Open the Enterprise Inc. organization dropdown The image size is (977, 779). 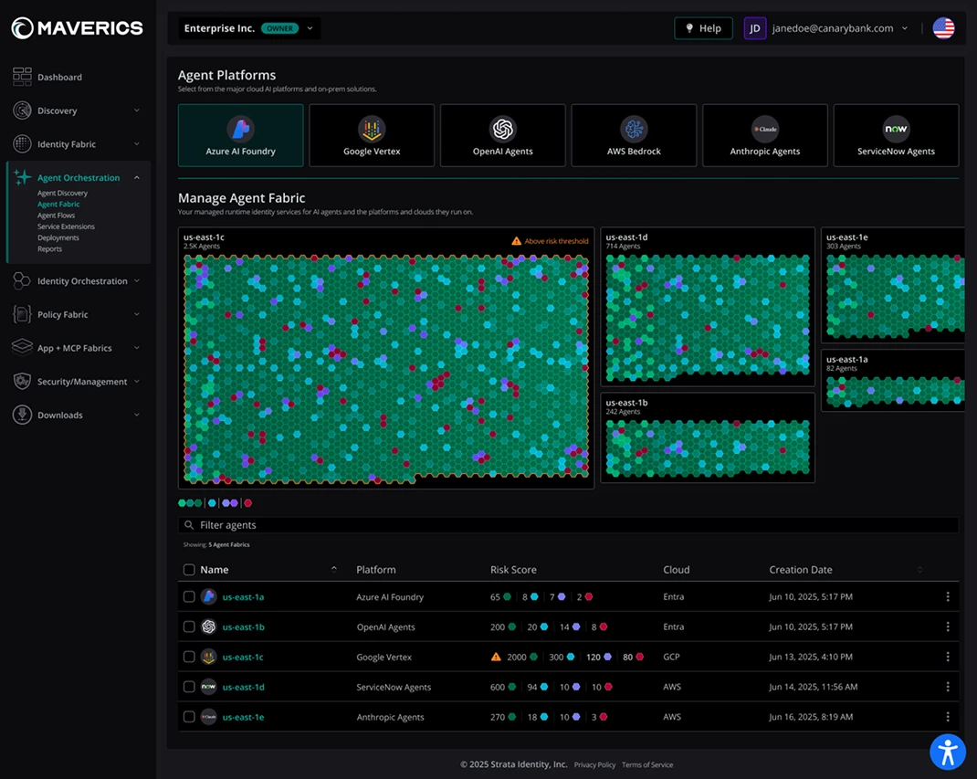250,28
